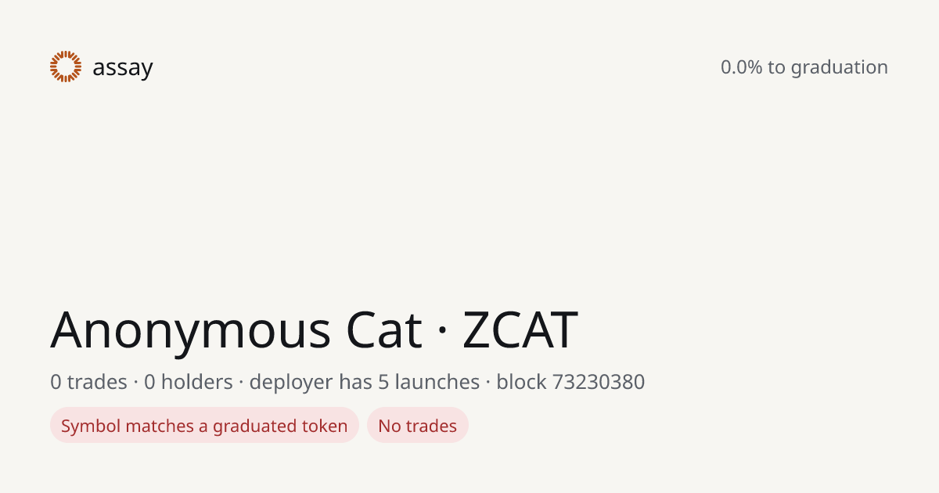Select the word graduation at top right
The image size is (939, 493).
coord(840,68)
